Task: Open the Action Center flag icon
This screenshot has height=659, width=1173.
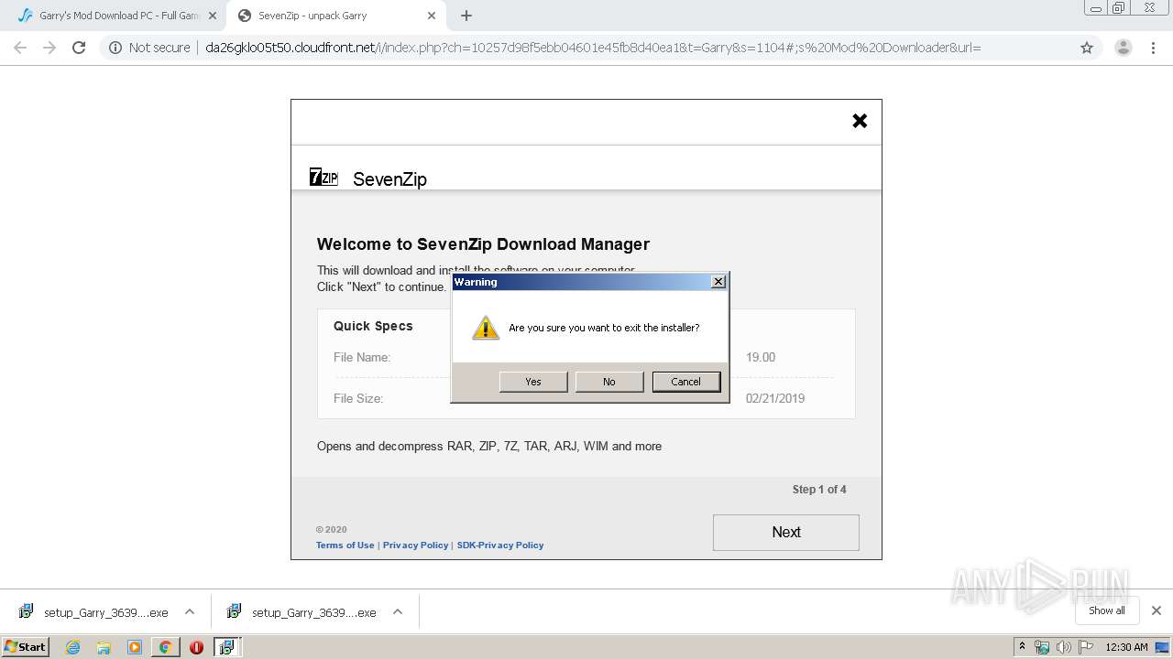Action: [1084, 647]
